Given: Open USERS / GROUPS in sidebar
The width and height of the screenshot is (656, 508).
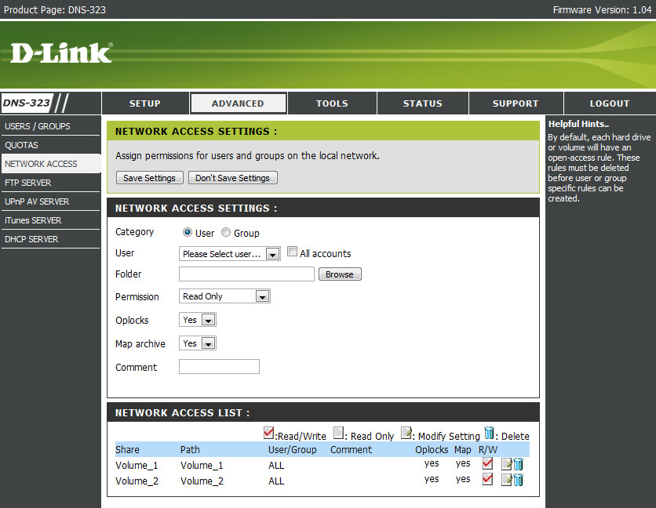Looking at the screenshot, I should point(50,126).
